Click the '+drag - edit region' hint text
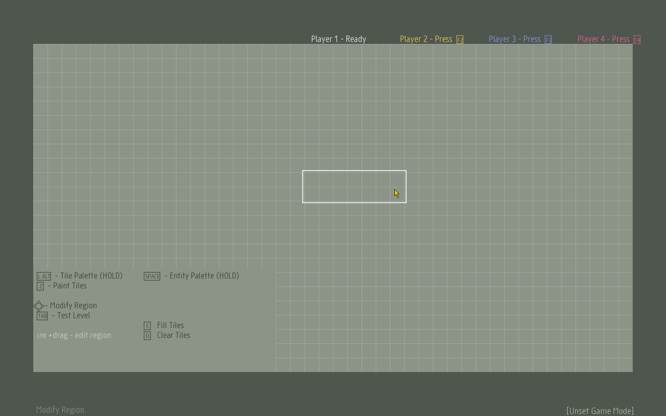Screen dimensions: 666x416 click(x=80, y=336)
